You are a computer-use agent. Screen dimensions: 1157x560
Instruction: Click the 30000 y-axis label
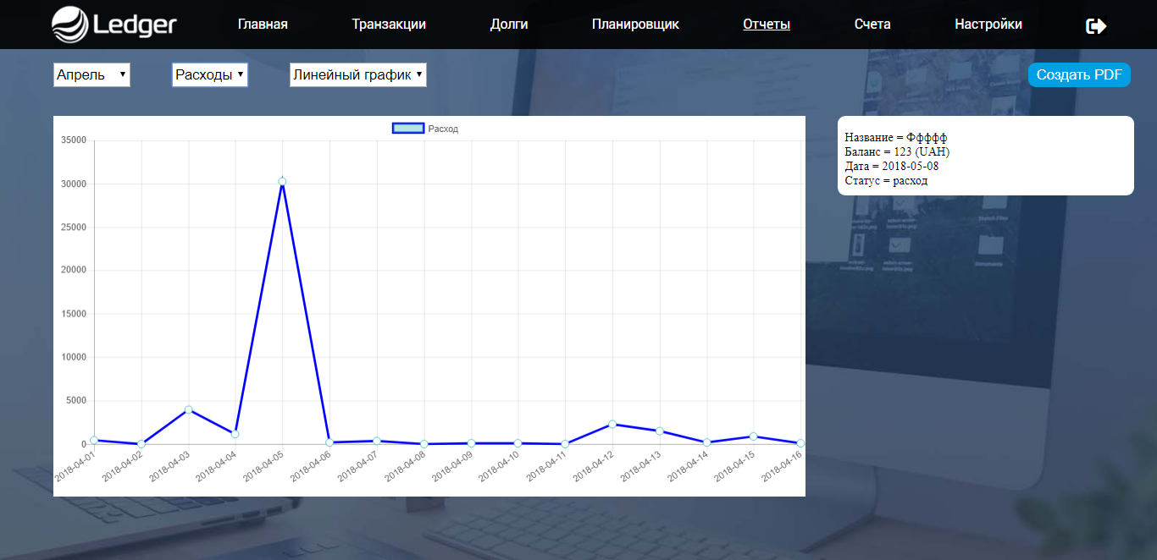tap(73, 184)
